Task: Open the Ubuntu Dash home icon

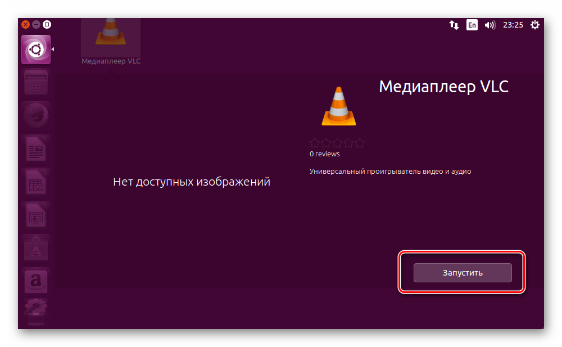Action: click(36, 49)
